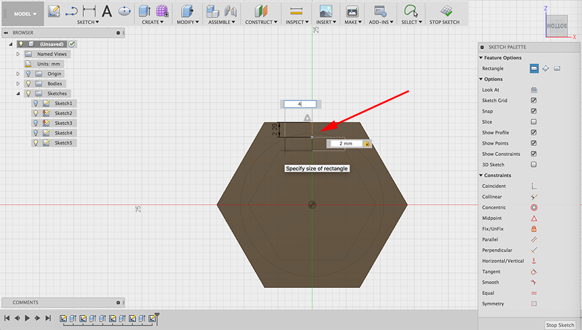
Task: Apply the Tangent constraint
Action: coord(534,272)
